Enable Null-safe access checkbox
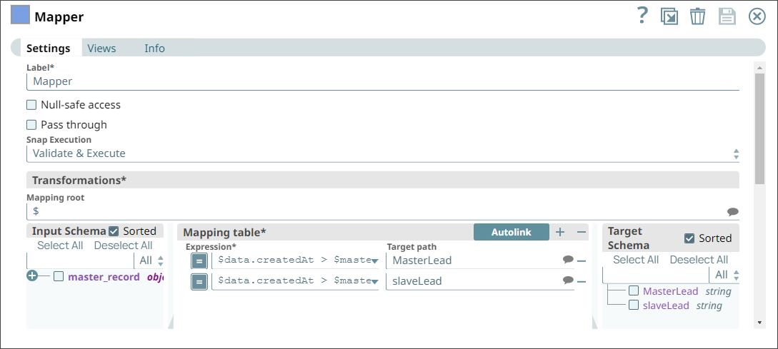 (31, 105)
